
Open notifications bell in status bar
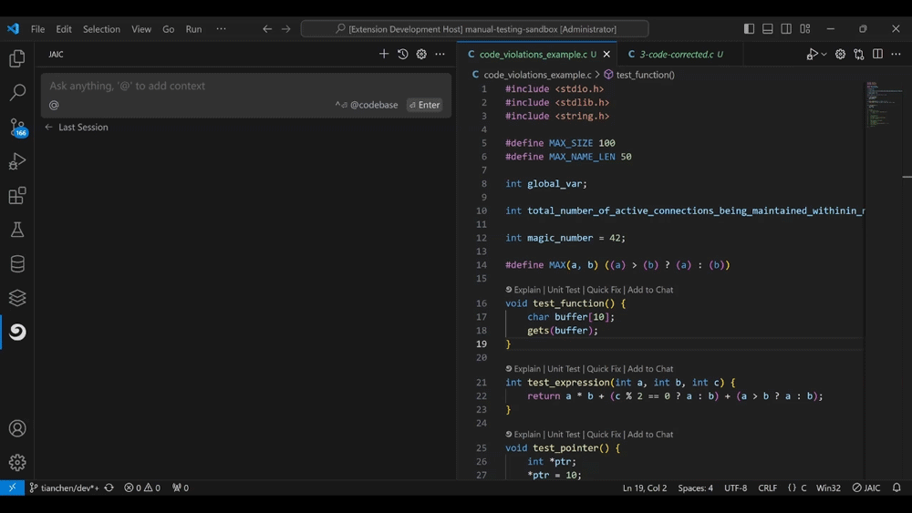pyautogui.click(x=896, y=488)
